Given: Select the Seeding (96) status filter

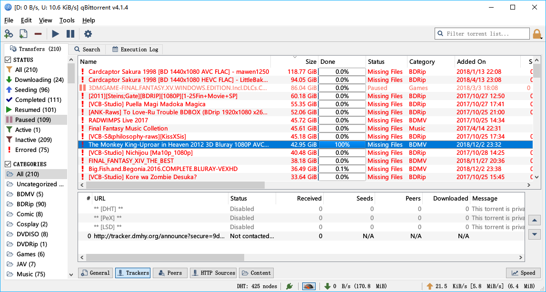Looking at the screenshot, I should pyautogui.click(x=36, y=90).
